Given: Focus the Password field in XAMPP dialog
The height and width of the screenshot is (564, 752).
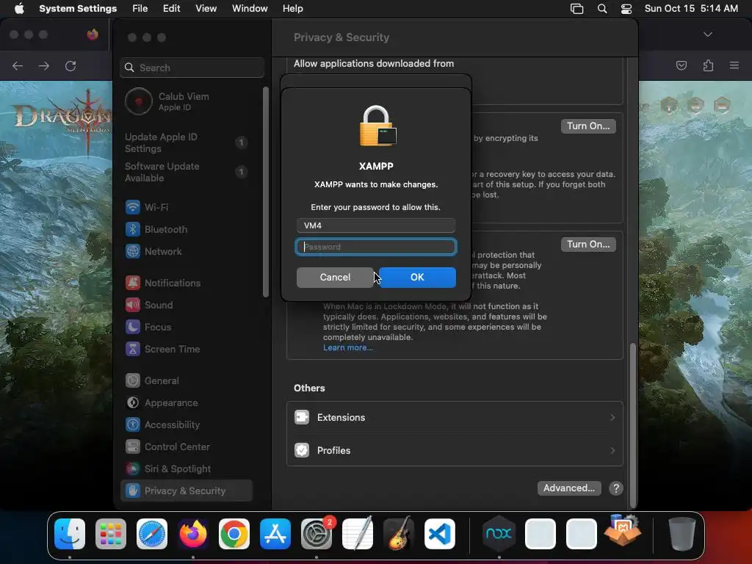Looking at the screenshot, I should [376, 247].
